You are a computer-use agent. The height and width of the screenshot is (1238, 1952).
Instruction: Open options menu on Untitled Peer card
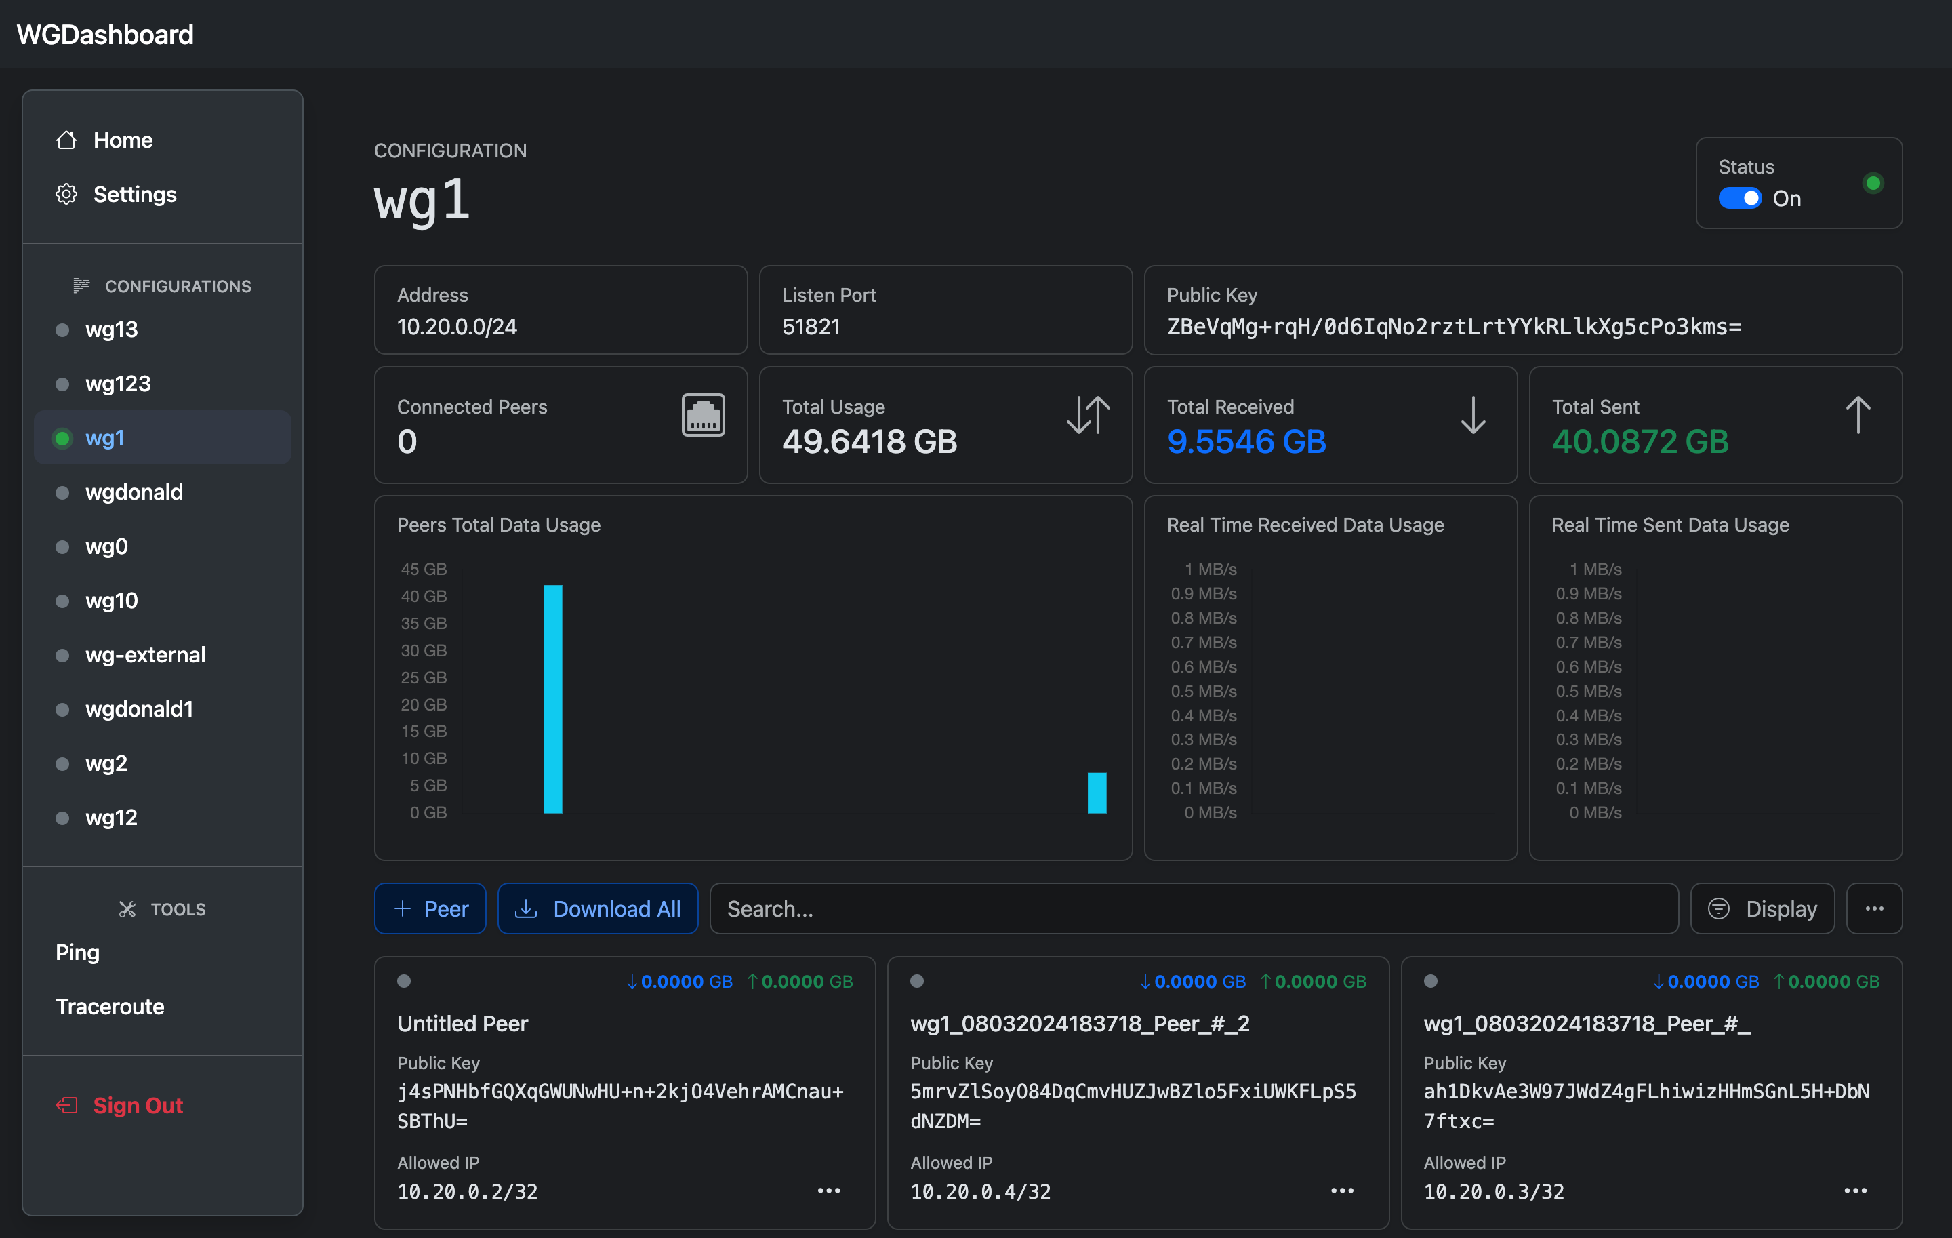click(x=828, y=1190)
